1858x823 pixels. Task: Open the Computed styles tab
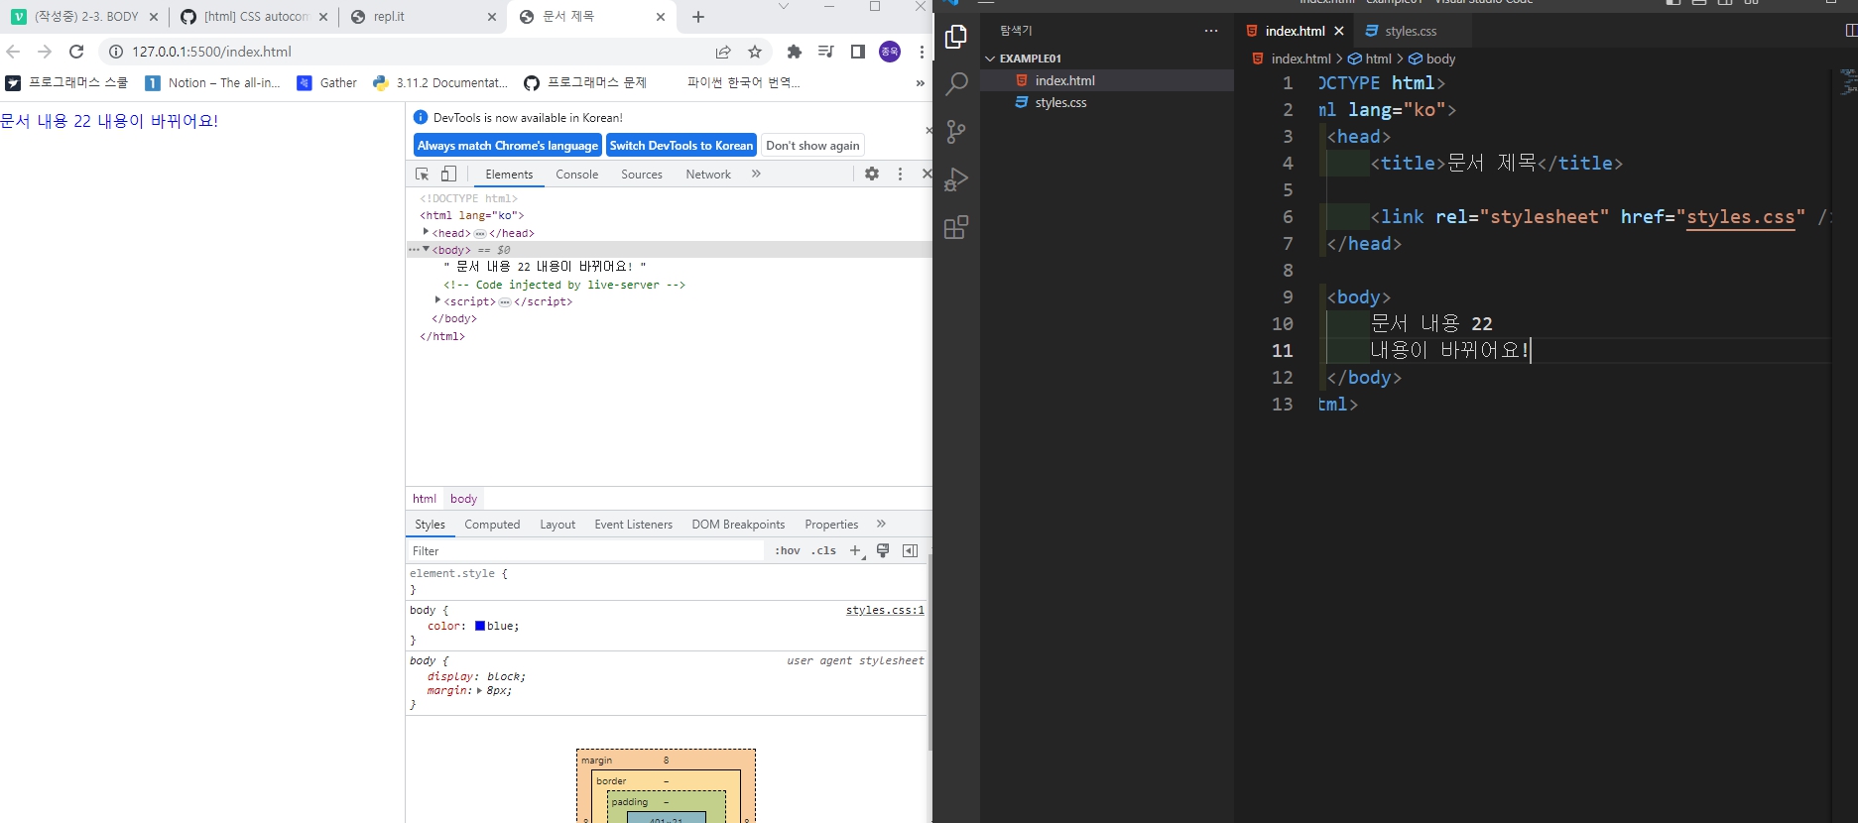point(492,525)
